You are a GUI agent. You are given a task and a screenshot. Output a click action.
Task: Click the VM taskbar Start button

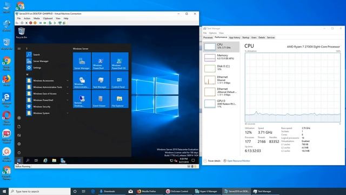[19, 160]
